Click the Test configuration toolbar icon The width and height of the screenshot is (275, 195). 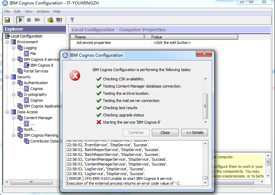coord(51,20)
